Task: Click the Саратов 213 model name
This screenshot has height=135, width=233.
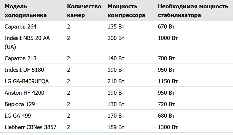Action: 21,58
